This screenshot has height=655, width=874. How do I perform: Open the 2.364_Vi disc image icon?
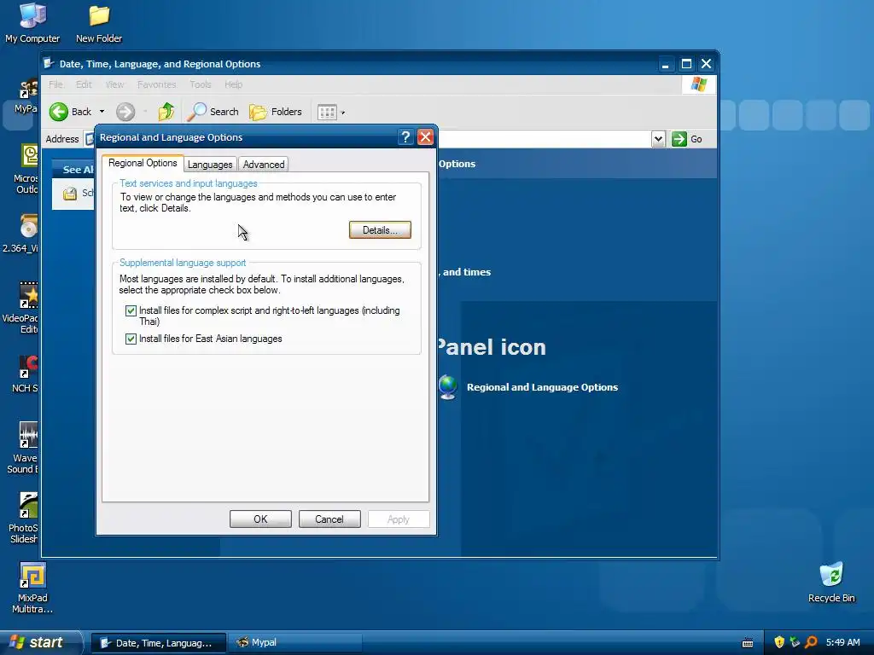point(22,234)
